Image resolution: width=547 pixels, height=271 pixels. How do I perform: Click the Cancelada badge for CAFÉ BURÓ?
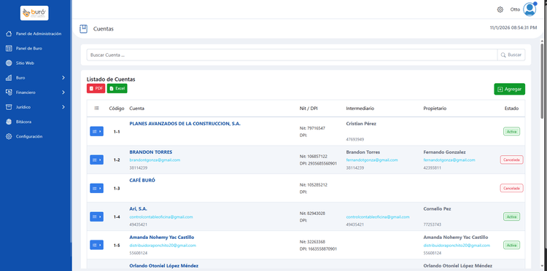coord(511,188)
